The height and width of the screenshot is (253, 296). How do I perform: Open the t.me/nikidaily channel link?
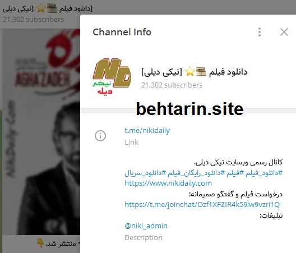coord(147,130)
